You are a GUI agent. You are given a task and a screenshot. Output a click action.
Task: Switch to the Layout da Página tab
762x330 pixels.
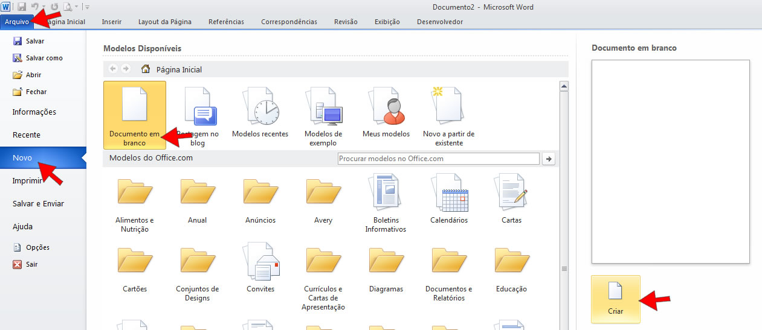click(165, 22)
